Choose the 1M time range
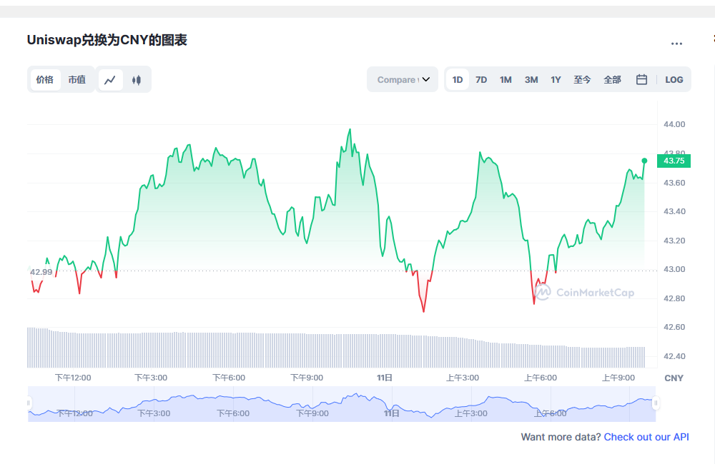Viewport: 715px width, 464px height. click(506, 80)
